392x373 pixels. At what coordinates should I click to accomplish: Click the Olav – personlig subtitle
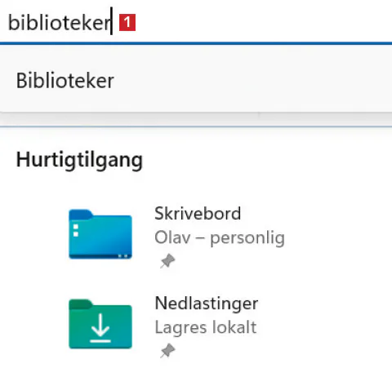(x=220, y=238)
